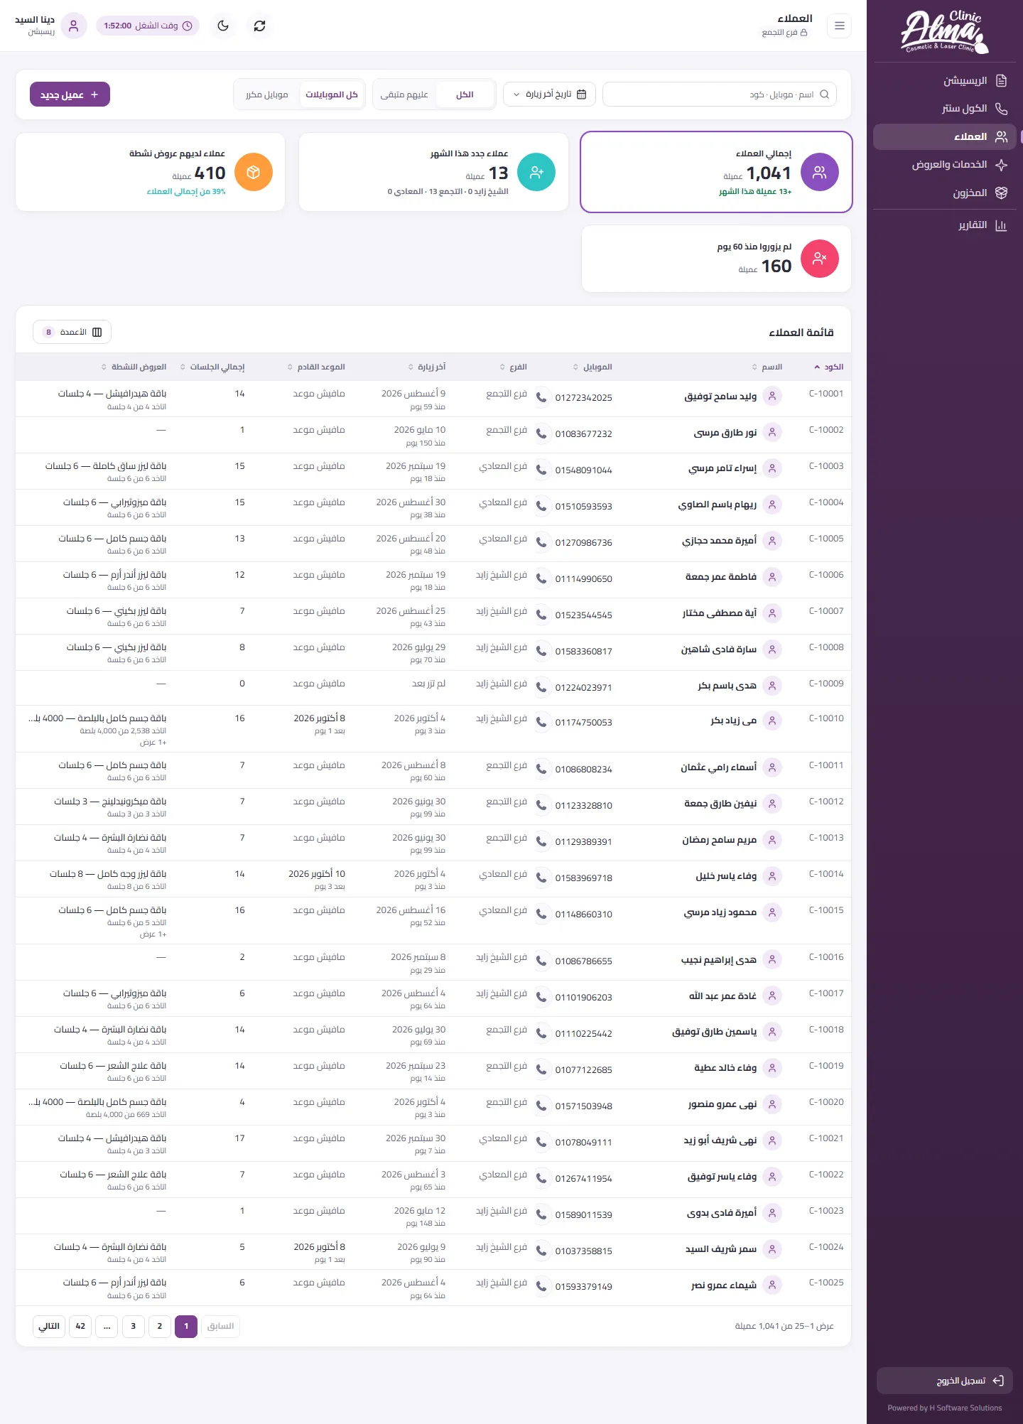This screenshot has width=1023, height=1424.
Task: Open الخدمات والعروض in the sidebar
Action: point(945,165)
